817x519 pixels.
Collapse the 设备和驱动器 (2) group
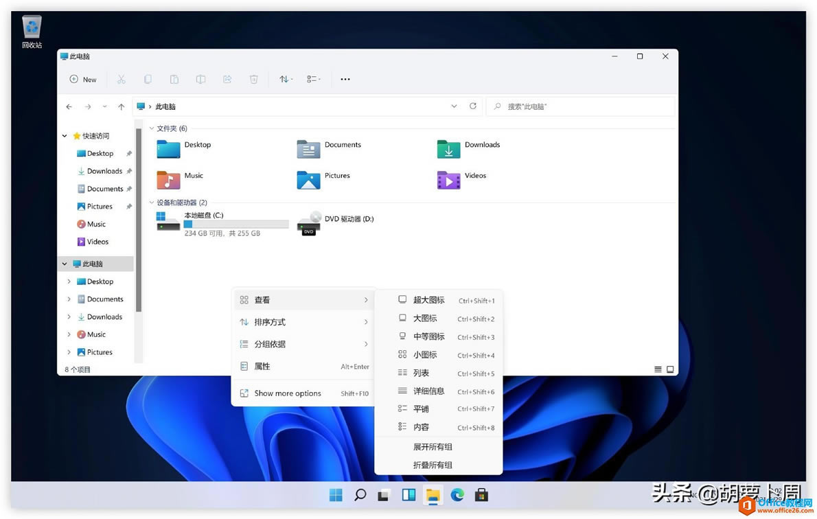click(x=152, y=203)
